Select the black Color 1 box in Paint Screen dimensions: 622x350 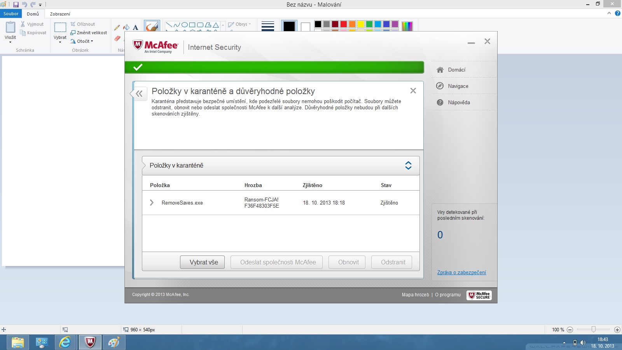tap(289, 26)
